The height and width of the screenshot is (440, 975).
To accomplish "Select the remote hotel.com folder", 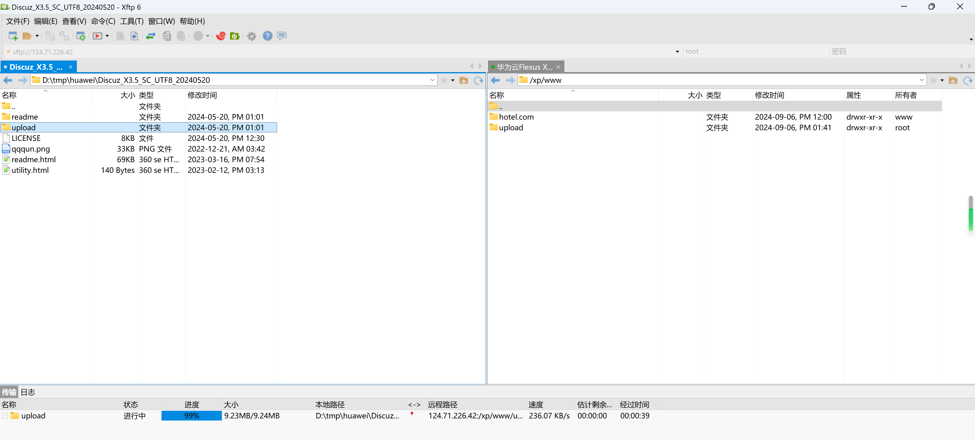I will point(714,117).
